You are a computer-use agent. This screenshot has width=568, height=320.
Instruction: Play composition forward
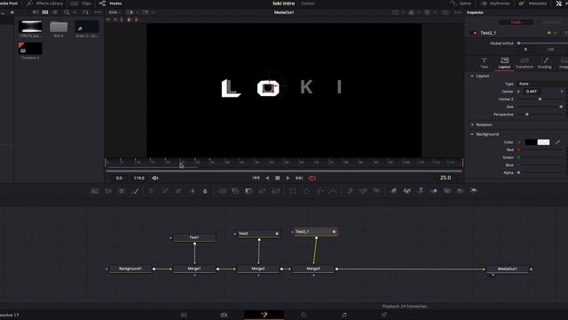[x=288, y=178]
